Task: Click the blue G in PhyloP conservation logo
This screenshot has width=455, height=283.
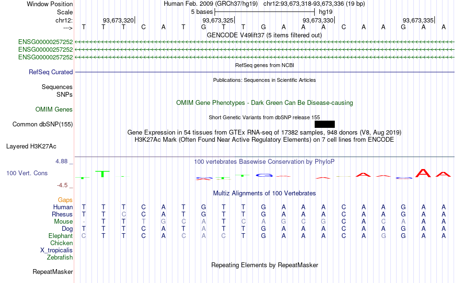Action: [264, 175]
